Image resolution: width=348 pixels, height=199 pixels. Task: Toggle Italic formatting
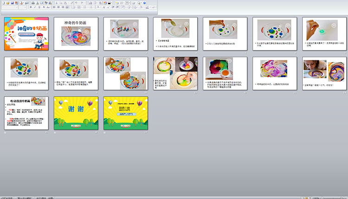[35, 7]
